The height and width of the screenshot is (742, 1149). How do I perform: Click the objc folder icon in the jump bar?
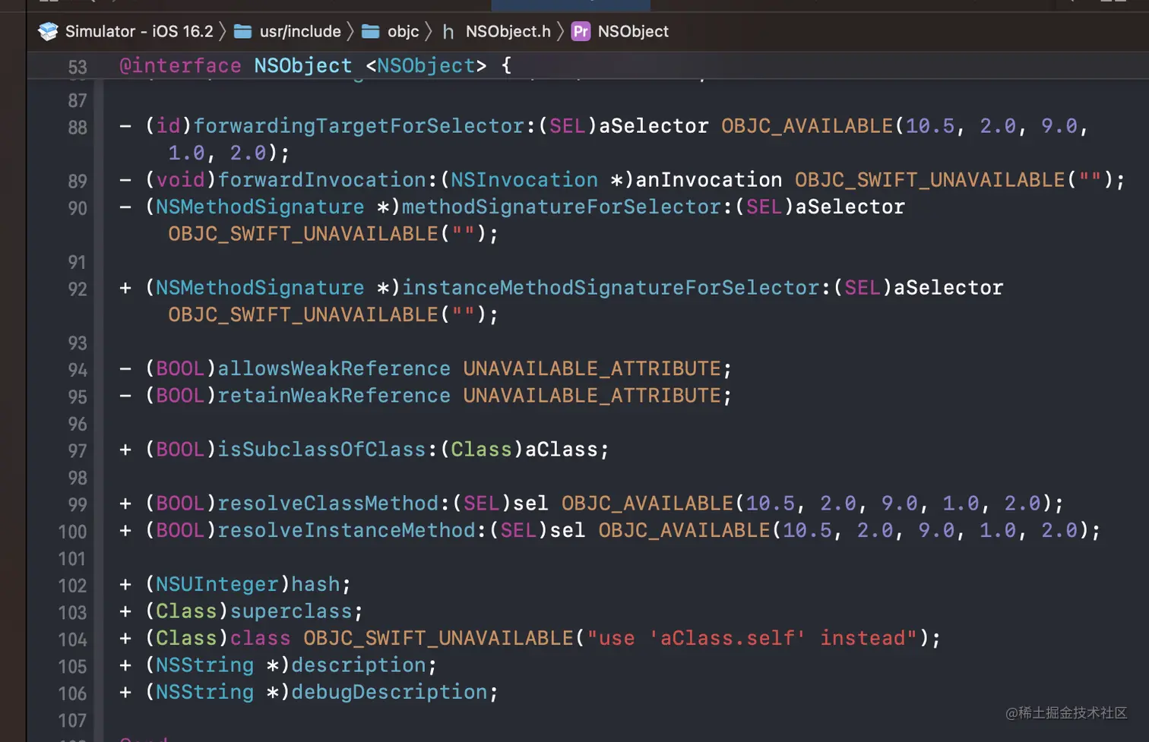pos(371,31)
